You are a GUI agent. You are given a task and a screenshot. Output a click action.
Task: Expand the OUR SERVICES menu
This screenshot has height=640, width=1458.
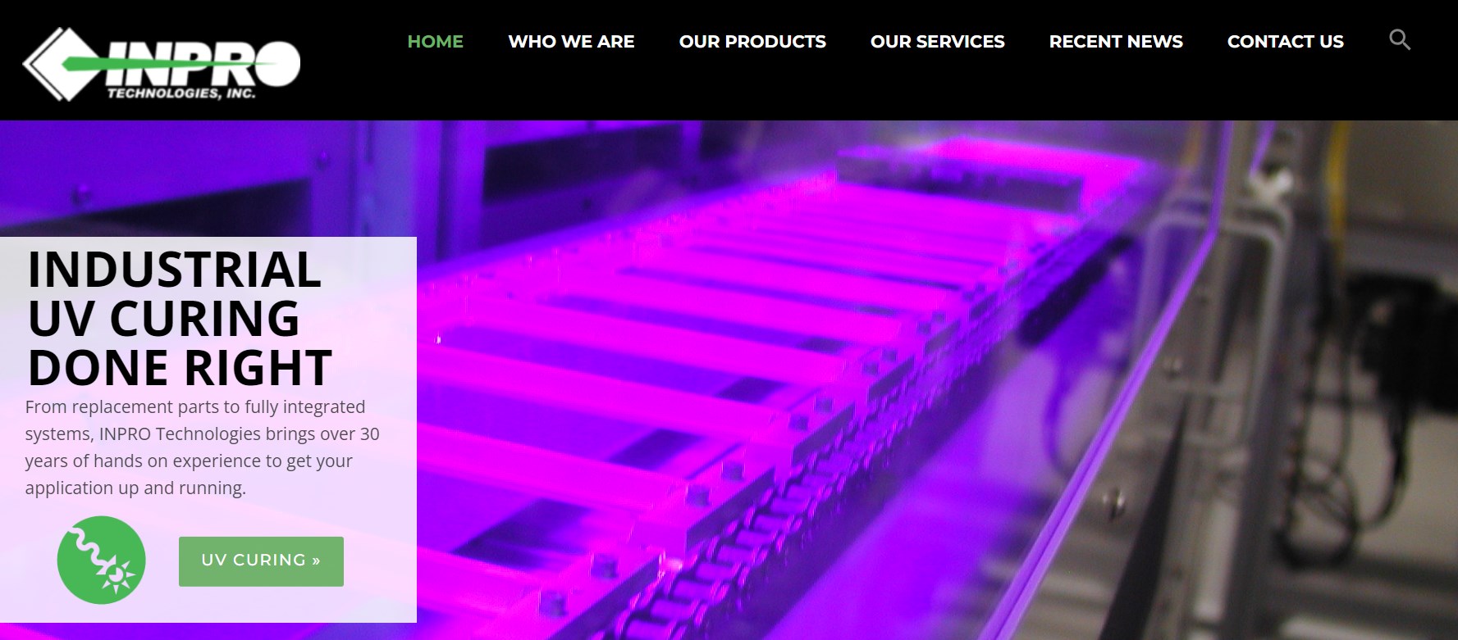pos(937,41)
